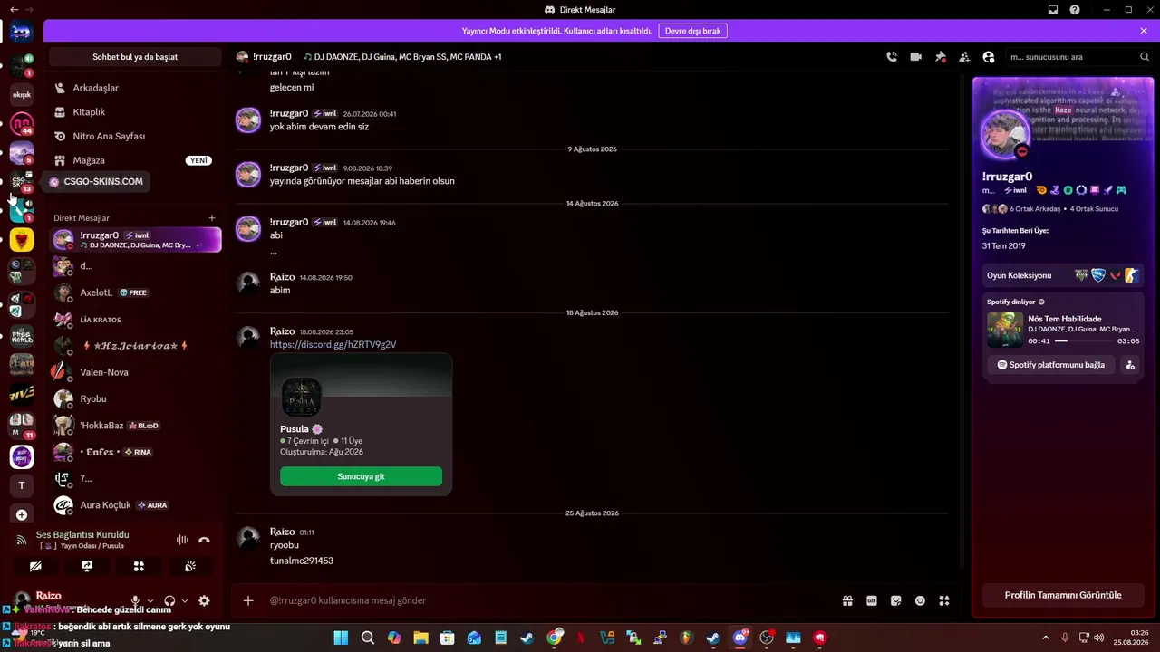Image resolution: width=1160 pixels, height=652 pixels.
Task: Open the Valen-Nova conversation
Action: click(x=135, y=372)
